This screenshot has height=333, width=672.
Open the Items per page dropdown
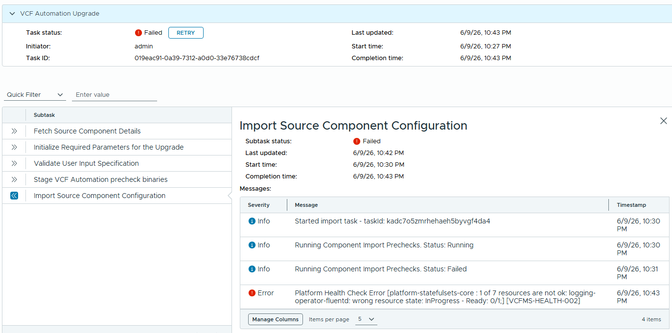point(366,319)
